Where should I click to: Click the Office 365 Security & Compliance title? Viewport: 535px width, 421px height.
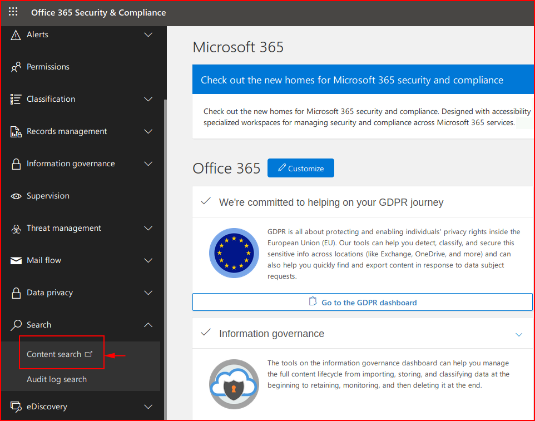click(x=98, y=13)
